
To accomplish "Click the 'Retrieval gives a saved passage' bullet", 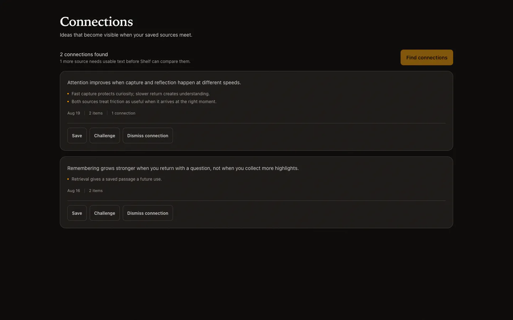I will 116,179.
